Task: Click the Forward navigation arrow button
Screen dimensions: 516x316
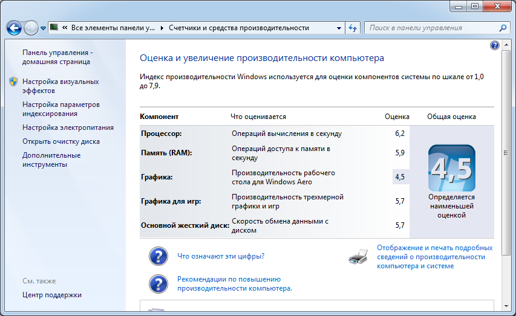Action: click(x=31, y=28)
